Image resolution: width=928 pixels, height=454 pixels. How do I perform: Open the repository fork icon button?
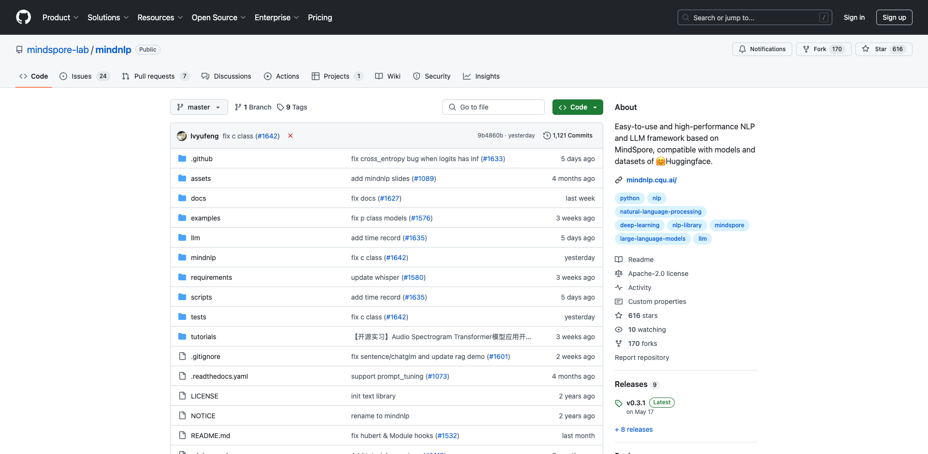[806, 49]
